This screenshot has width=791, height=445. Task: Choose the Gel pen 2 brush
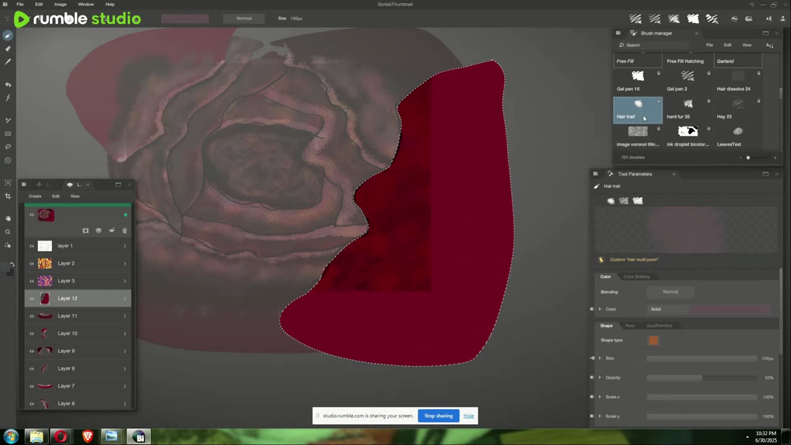687,80
